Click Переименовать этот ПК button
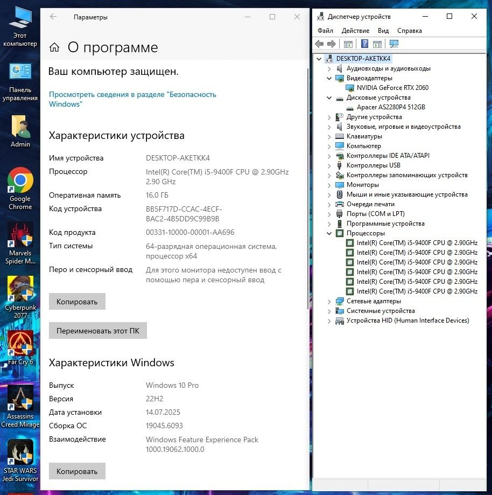Image resolution: width=492 pixels, height=495 pixels. pyautogui.click(x=98, y=331)
